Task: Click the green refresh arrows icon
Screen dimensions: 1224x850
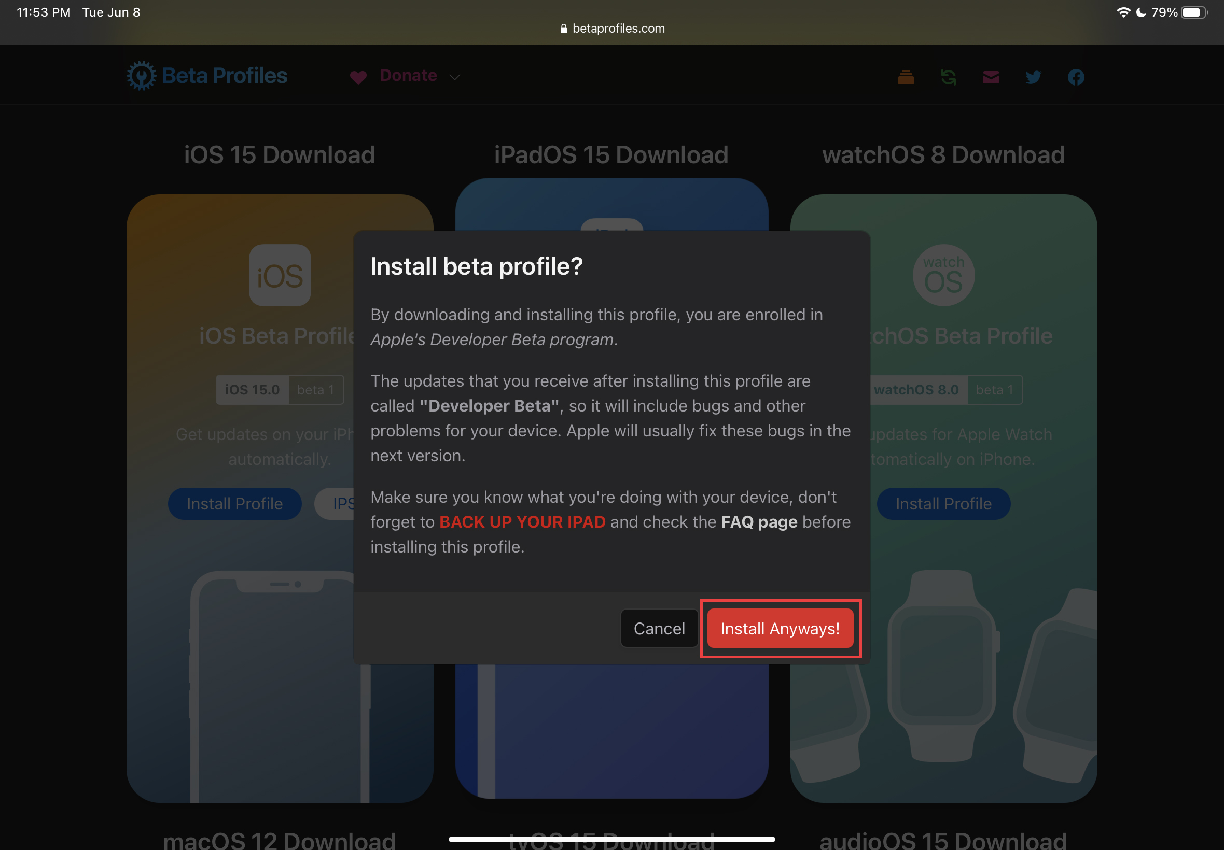Action: [x=948, y=78]
